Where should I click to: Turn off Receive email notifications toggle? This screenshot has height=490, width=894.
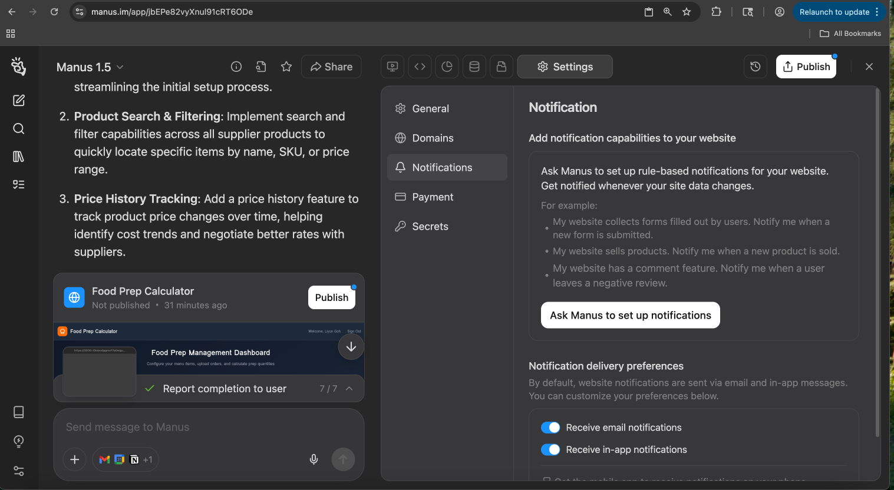[x=550, y=428]
